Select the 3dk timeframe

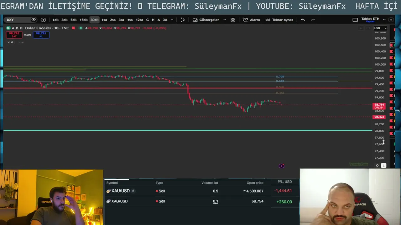[x=65, y=20]
